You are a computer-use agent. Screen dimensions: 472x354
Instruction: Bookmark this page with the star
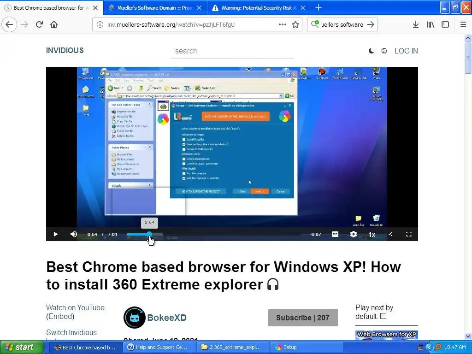295,24
